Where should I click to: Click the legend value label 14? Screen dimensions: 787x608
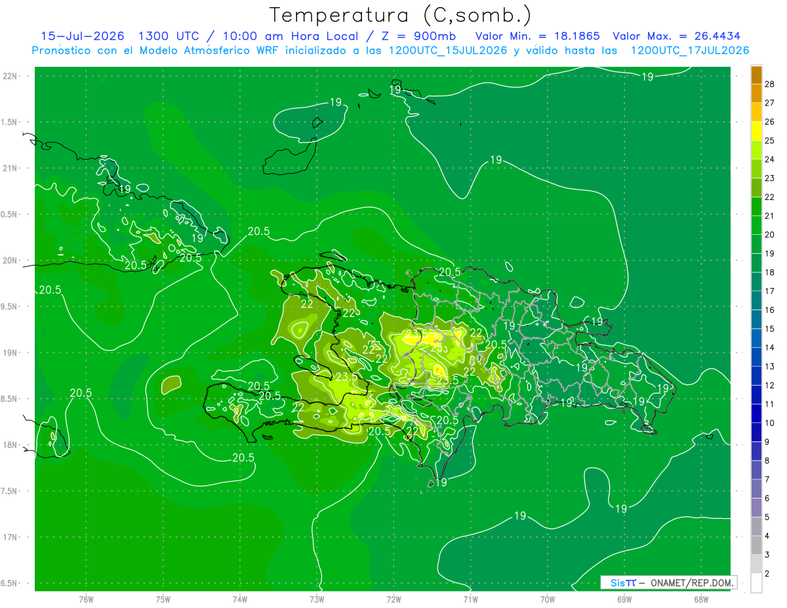pyautogui.click(x=770, y=348)
